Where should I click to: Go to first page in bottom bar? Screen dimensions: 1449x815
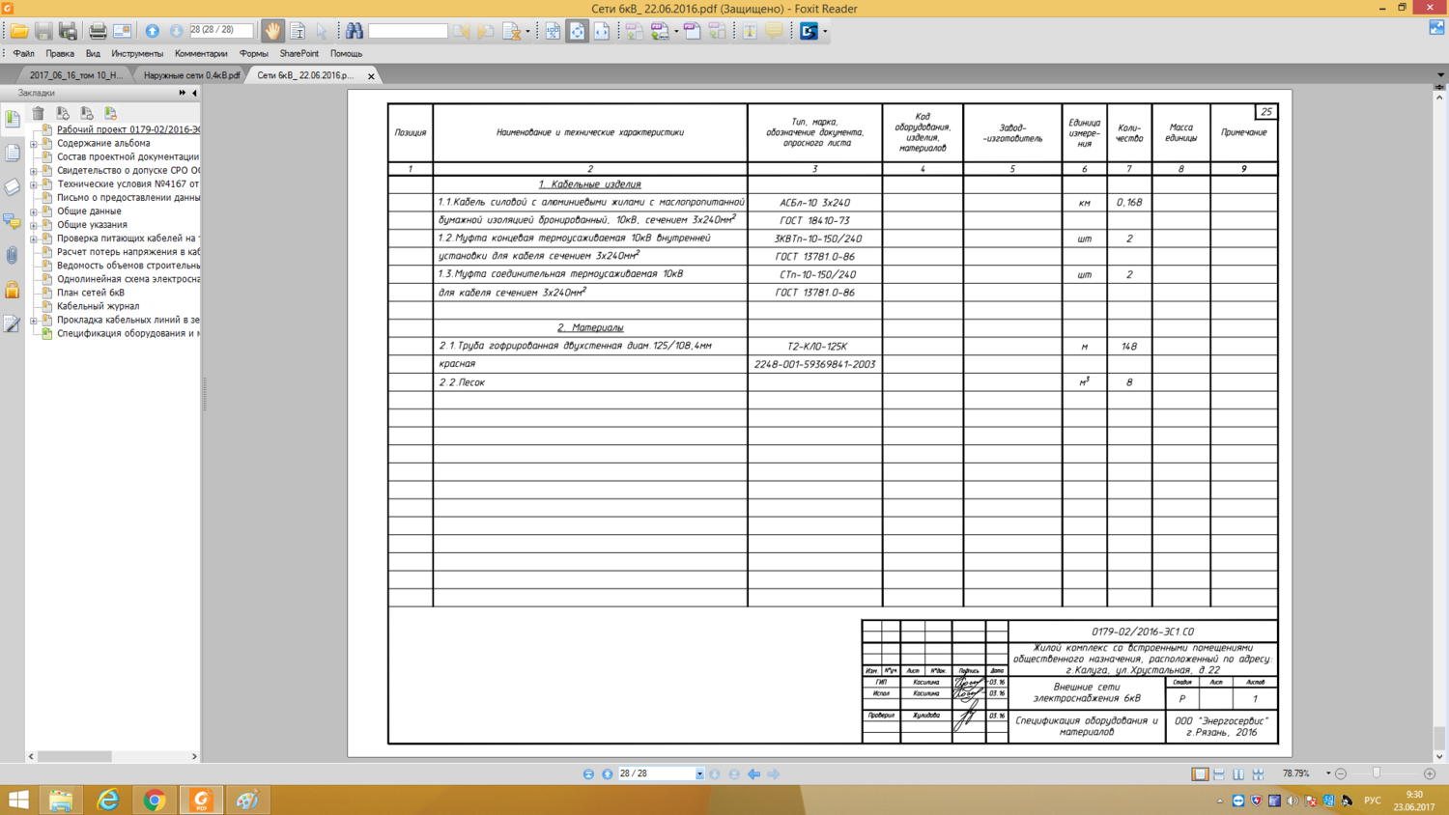[x=588, y=773]
